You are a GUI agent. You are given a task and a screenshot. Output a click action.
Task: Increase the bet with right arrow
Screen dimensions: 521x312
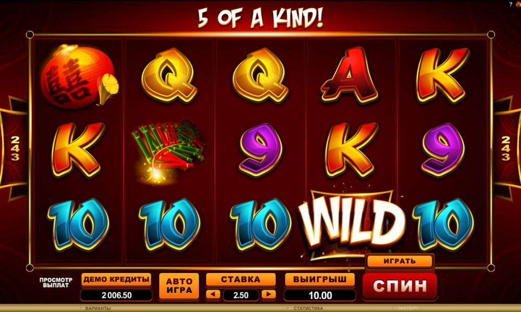268,294
